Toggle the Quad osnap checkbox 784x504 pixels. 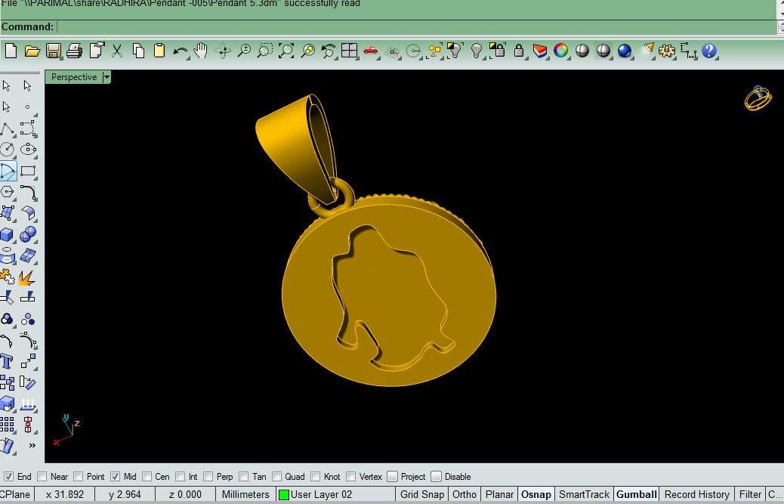[x=277, y=477]
